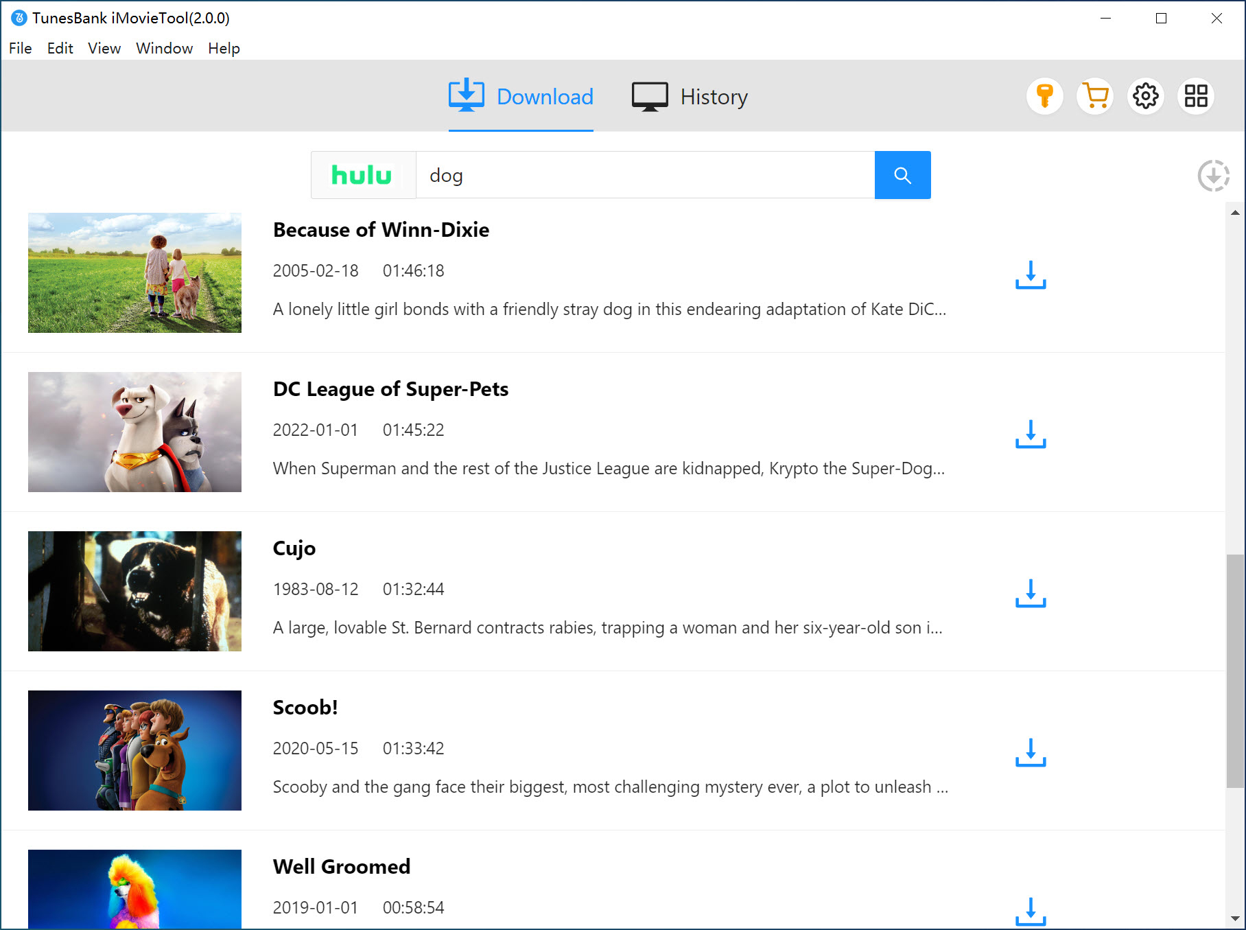Click the blue search magnifier button
Viewport: 1246px width, 930px height.
point(902,175)
